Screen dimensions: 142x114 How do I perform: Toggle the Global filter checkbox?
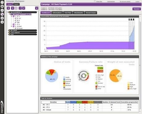coord(95,1)
